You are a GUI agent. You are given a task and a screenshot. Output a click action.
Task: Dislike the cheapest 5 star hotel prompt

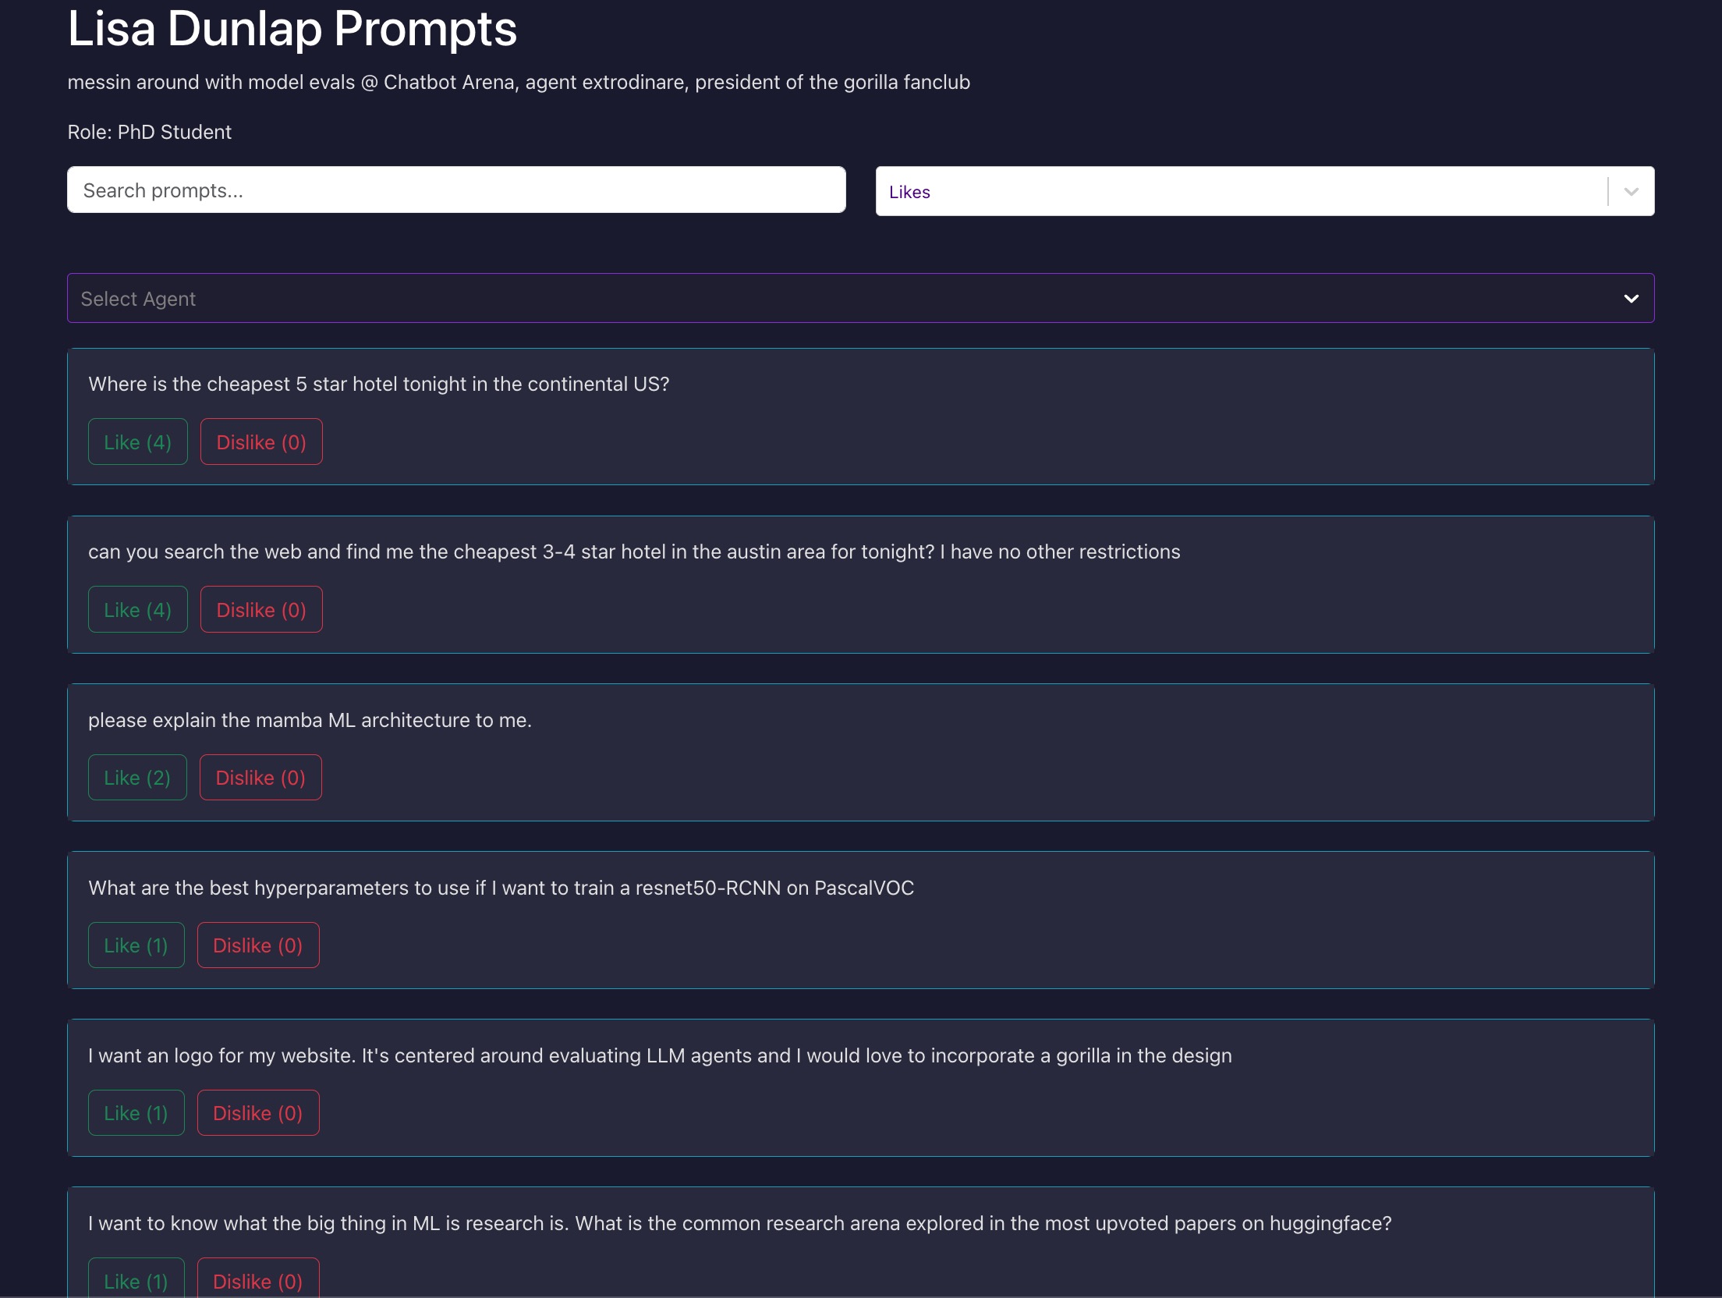pos(261,442)
